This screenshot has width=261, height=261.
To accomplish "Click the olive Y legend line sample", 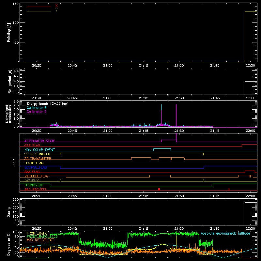I will tap(39, 11).
